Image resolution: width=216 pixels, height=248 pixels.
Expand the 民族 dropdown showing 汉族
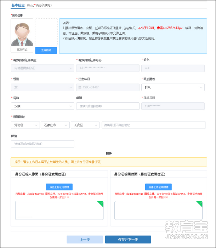(42, 106)
